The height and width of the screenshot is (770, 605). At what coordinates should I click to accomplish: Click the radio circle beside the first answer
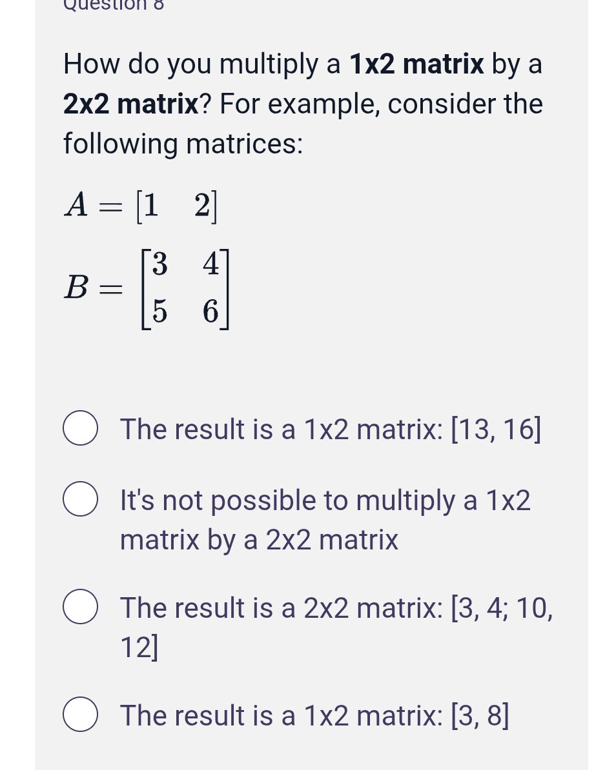pyautogui.click(x=79, y=426)
